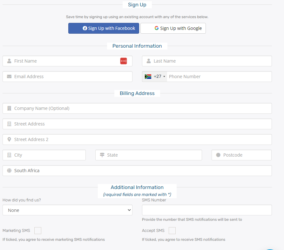The image size is (284, 250).
Task: Click the South African flag icon
Action: click(148, 77)
